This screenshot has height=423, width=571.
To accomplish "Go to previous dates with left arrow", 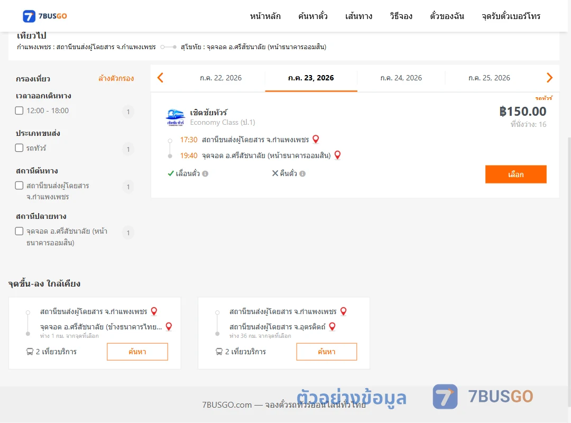I will 160,78.
